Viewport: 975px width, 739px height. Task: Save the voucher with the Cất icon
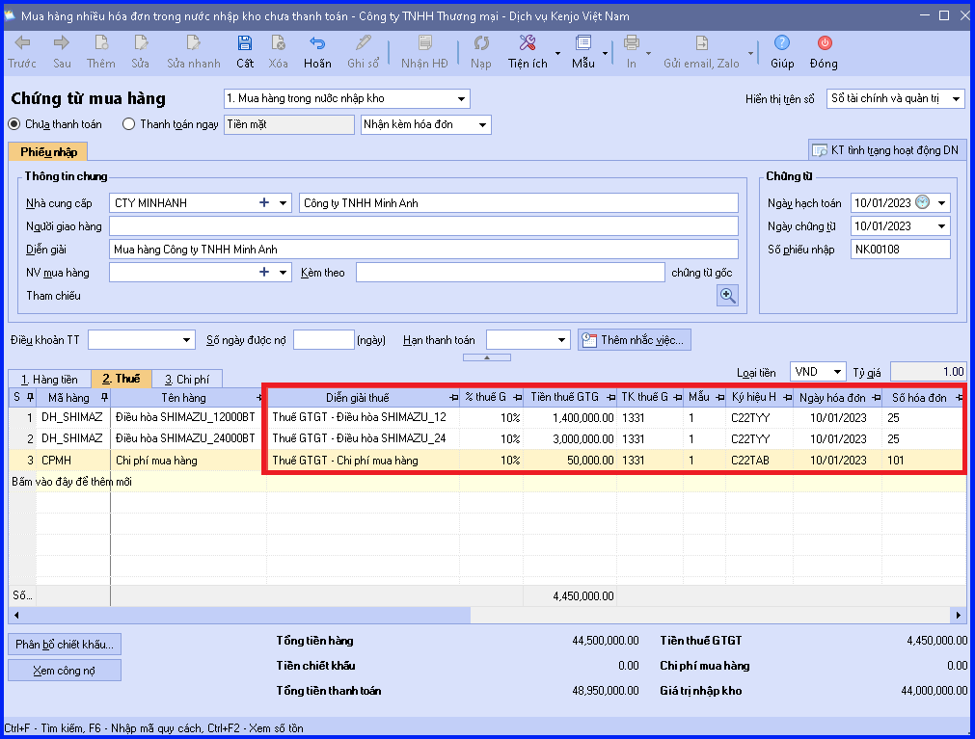[245, 42]
